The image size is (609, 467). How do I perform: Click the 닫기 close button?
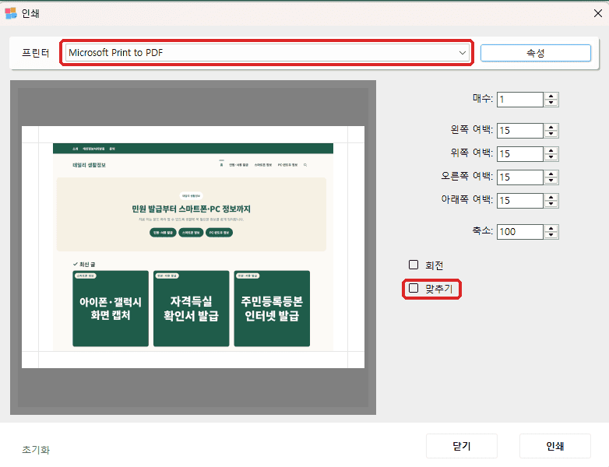[462, 446]
